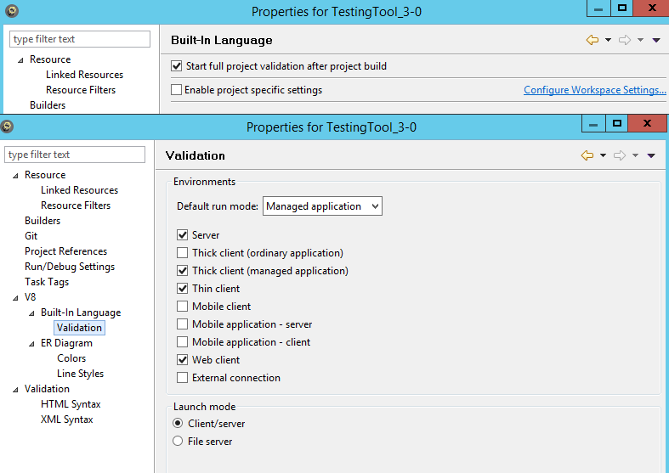Open Colors page under ER Diagram
This screenshot has height=473, width=669.
pos(71,358)
